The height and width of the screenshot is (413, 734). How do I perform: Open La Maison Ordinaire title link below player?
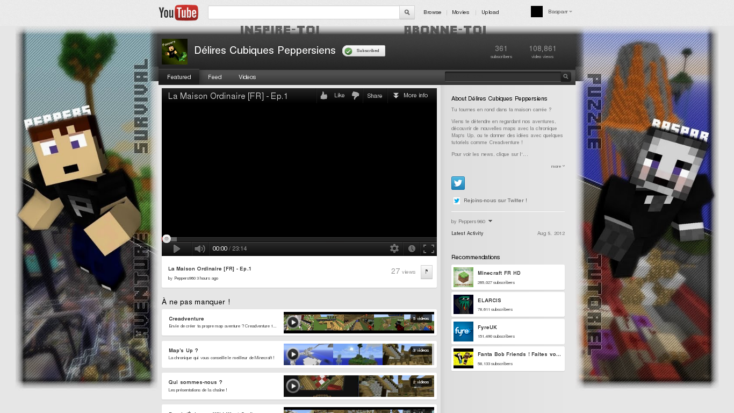tap(210, 268)
